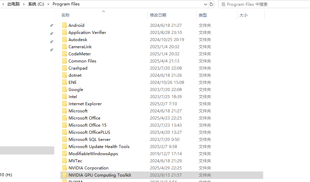Expand the chevron before 此电脑 in breadcrumb

tap(3, 4)
